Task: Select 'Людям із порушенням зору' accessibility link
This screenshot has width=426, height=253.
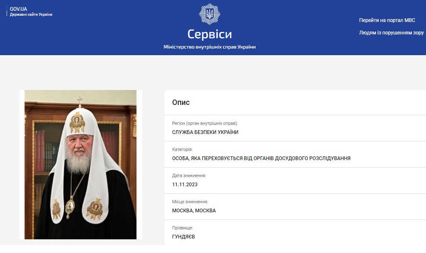Action: [x=392, y=33]
